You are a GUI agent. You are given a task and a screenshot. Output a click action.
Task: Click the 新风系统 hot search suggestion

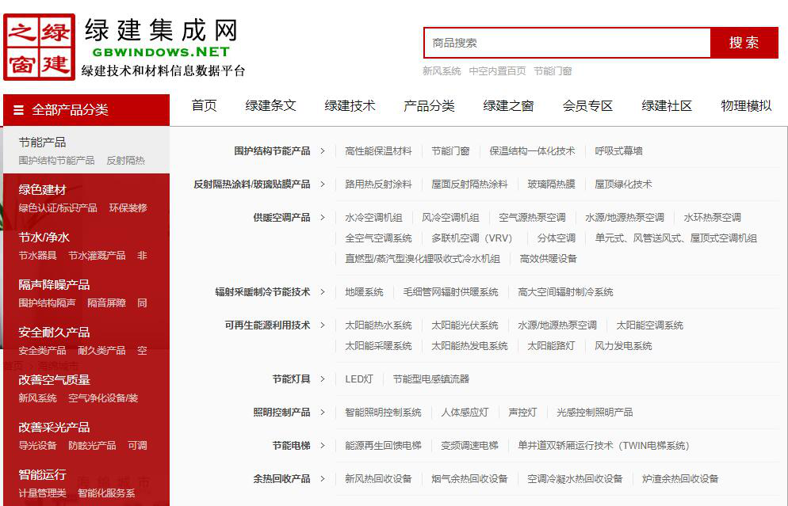point(441,70)
